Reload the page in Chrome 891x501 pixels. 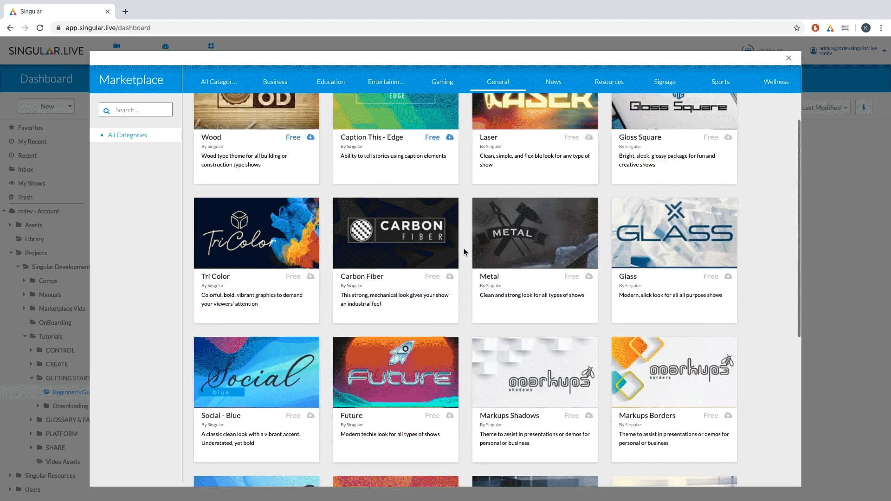[x=40, y=28]
